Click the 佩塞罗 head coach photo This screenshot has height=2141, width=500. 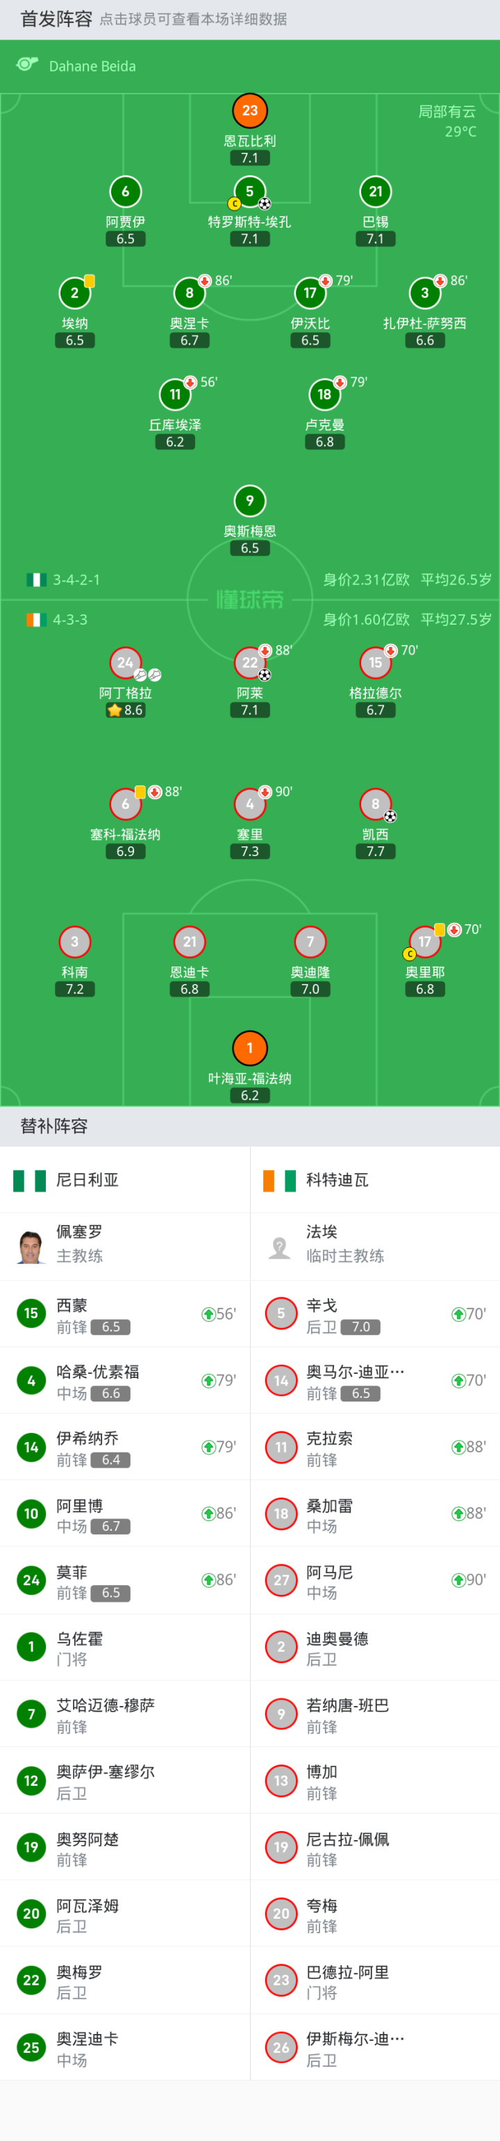pyautogui.click(x=31, y=1246)
